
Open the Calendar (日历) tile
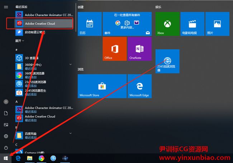click(90, 24)
